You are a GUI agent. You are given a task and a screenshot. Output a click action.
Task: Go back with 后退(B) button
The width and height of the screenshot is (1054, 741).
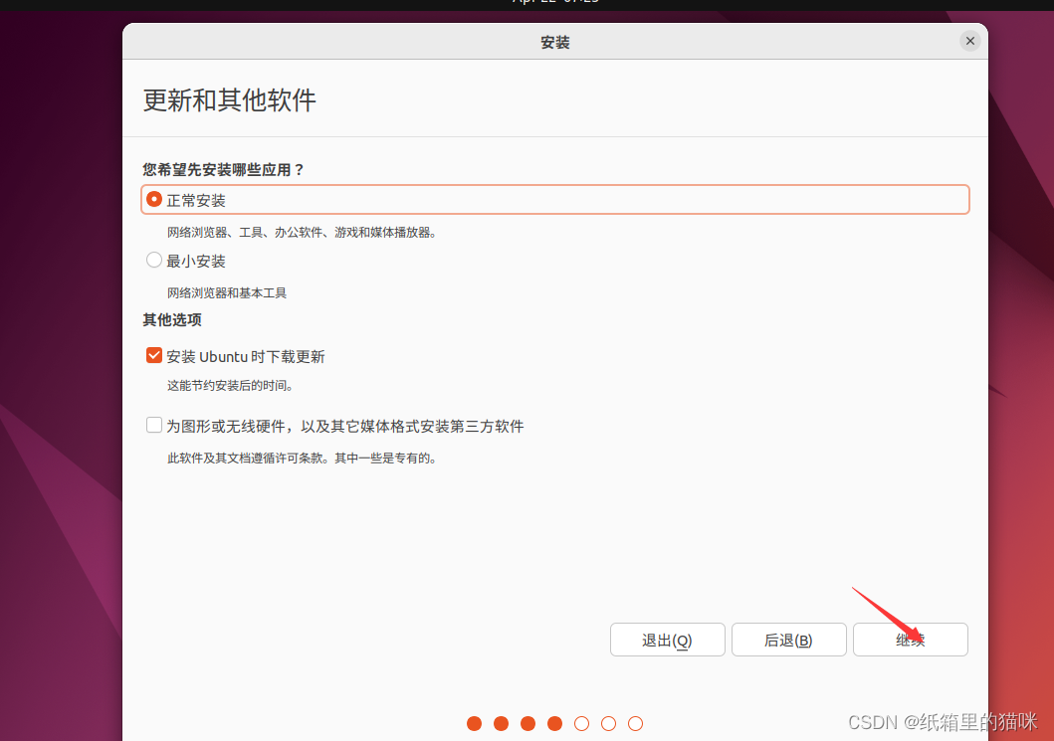click(x=788, y=640)
